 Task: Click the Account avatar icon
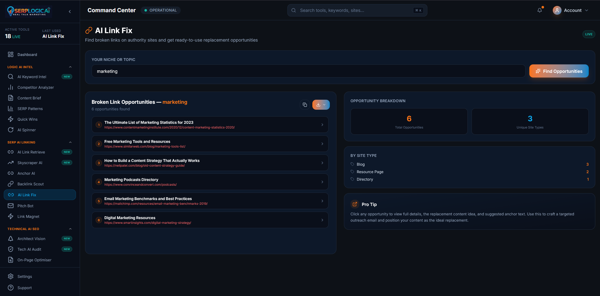click(557, 10)
